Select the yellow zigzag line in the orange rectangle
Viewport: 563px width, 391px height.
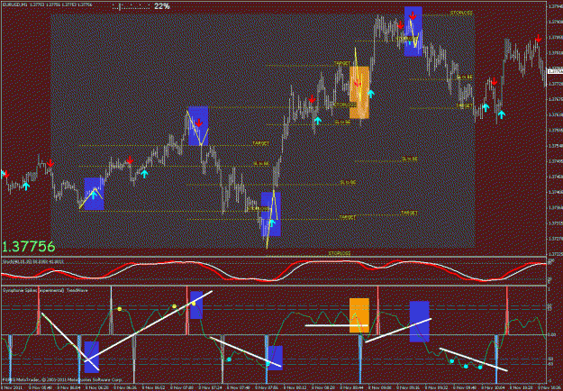pyautogui.click(x=358, y=72)
